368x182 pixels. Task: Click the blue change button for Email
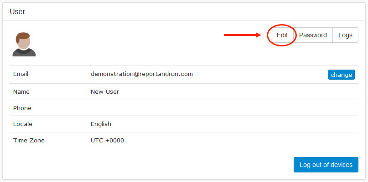[x=341, y=75]
